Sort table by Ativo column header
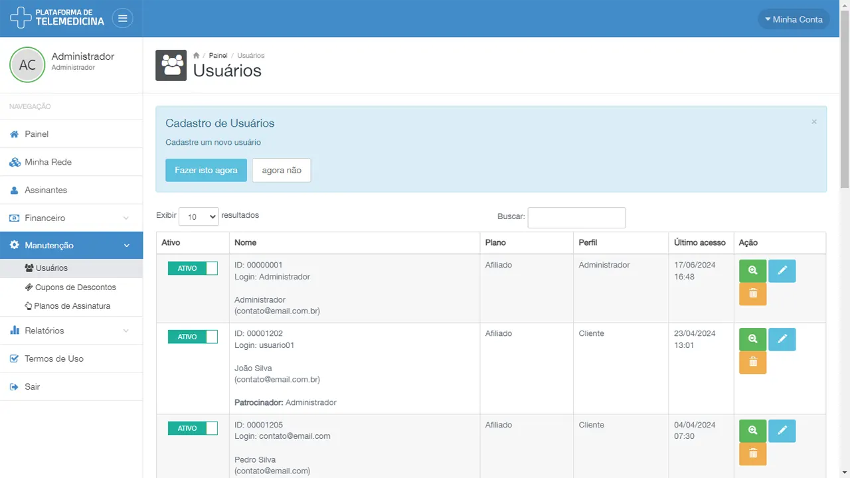 coord(193,243)
